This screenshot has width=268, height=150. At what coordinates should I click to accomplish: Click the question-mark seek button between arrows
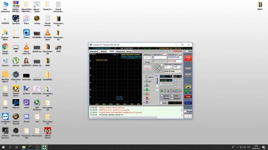coord(174,91)
